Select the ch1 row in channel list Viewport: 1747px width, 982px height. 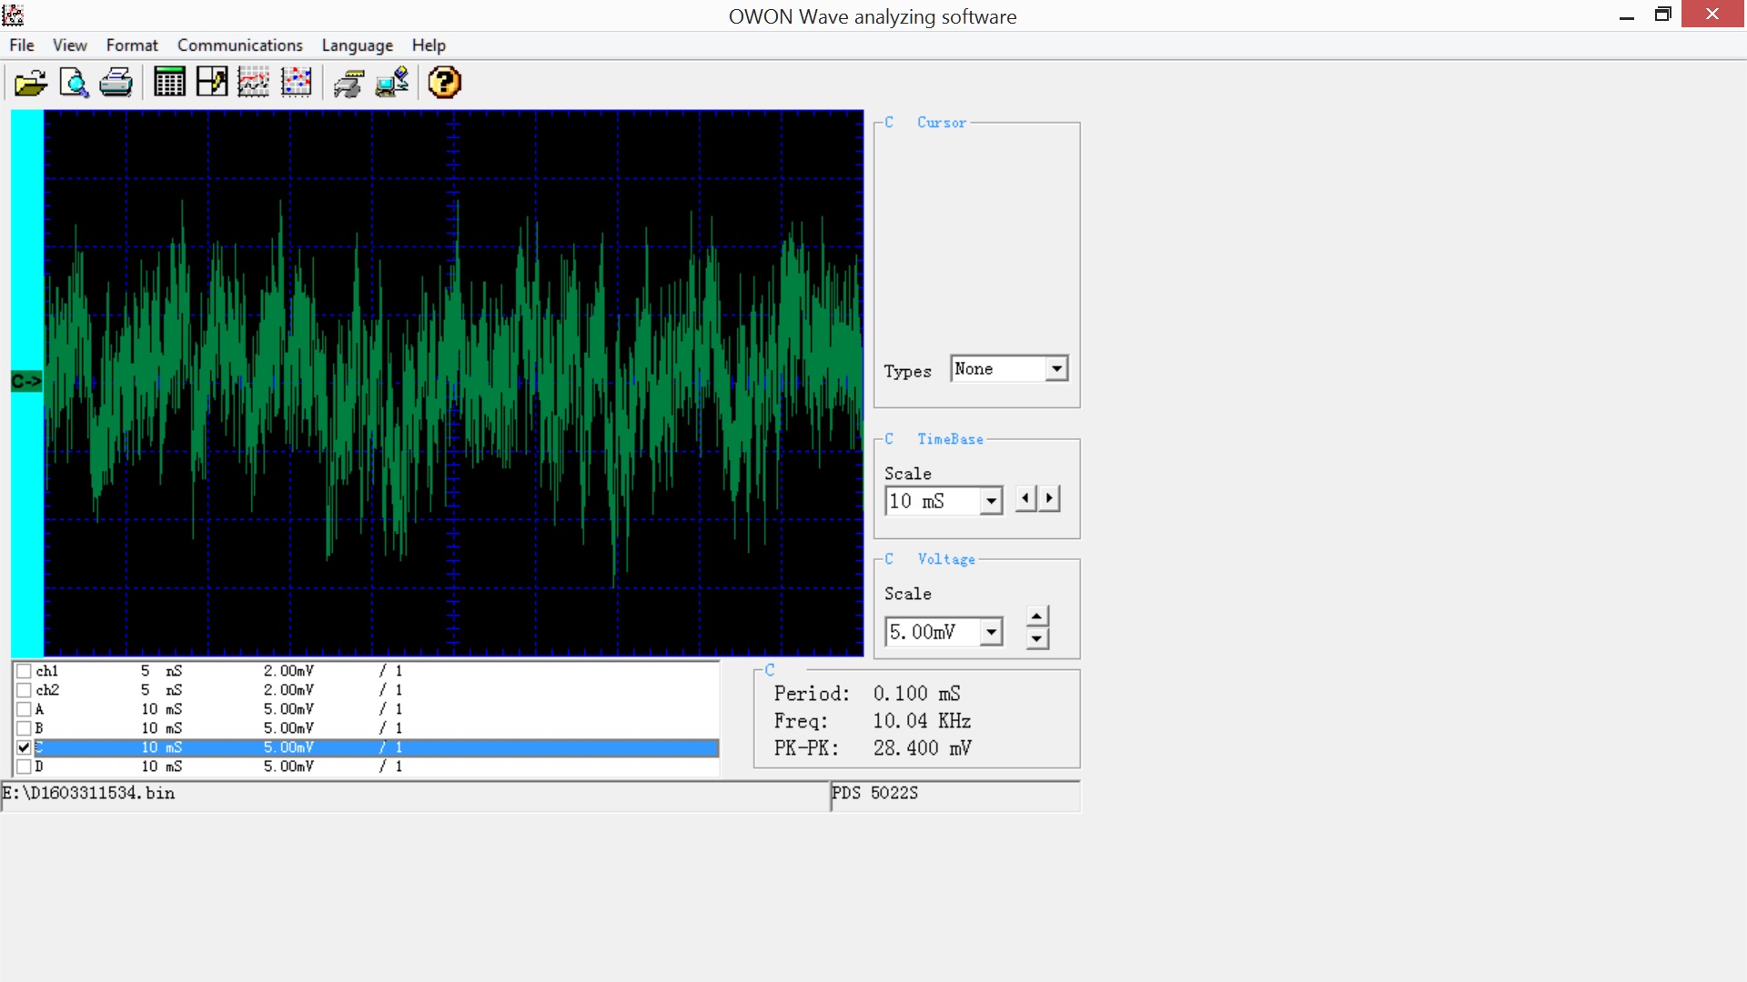tap(377, 671)
